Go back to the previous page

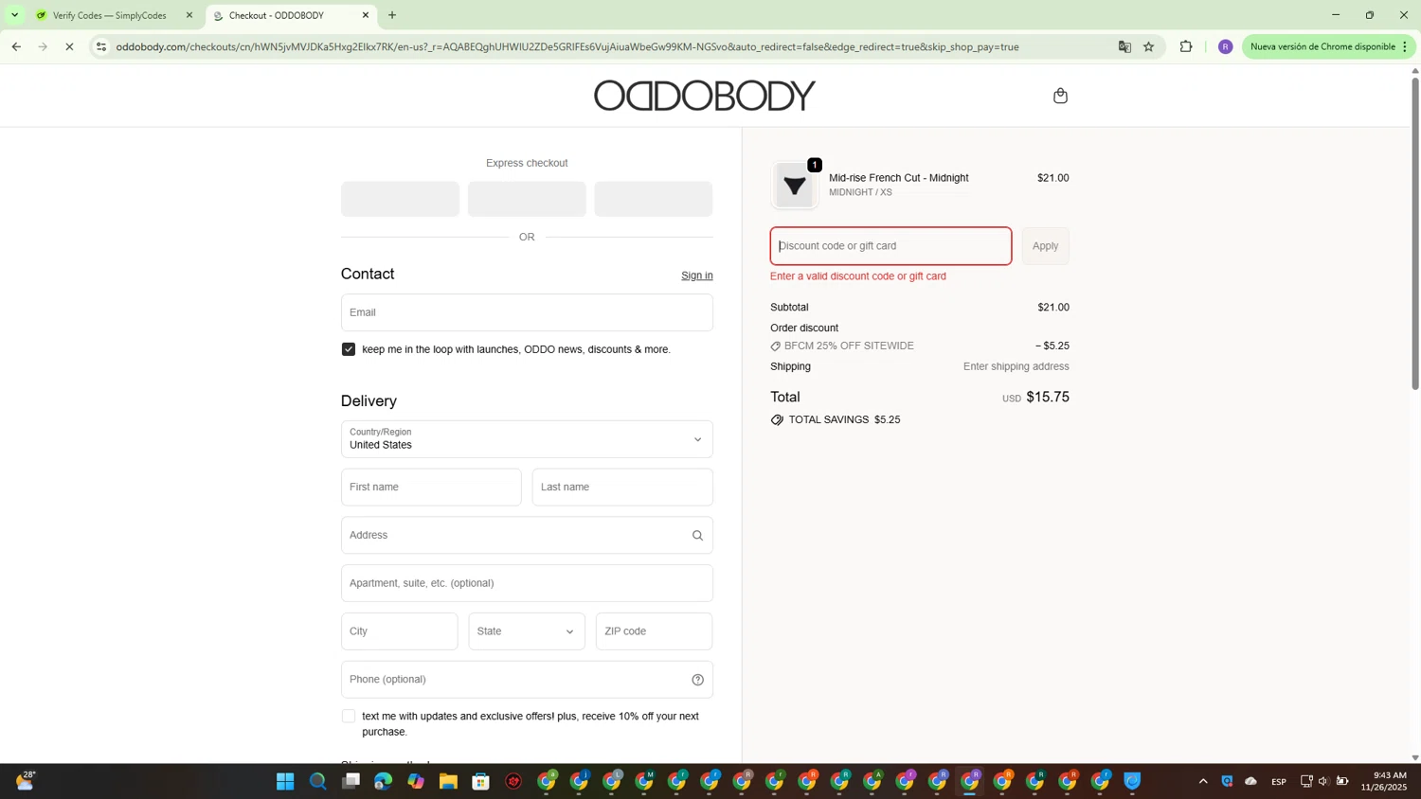16,46
